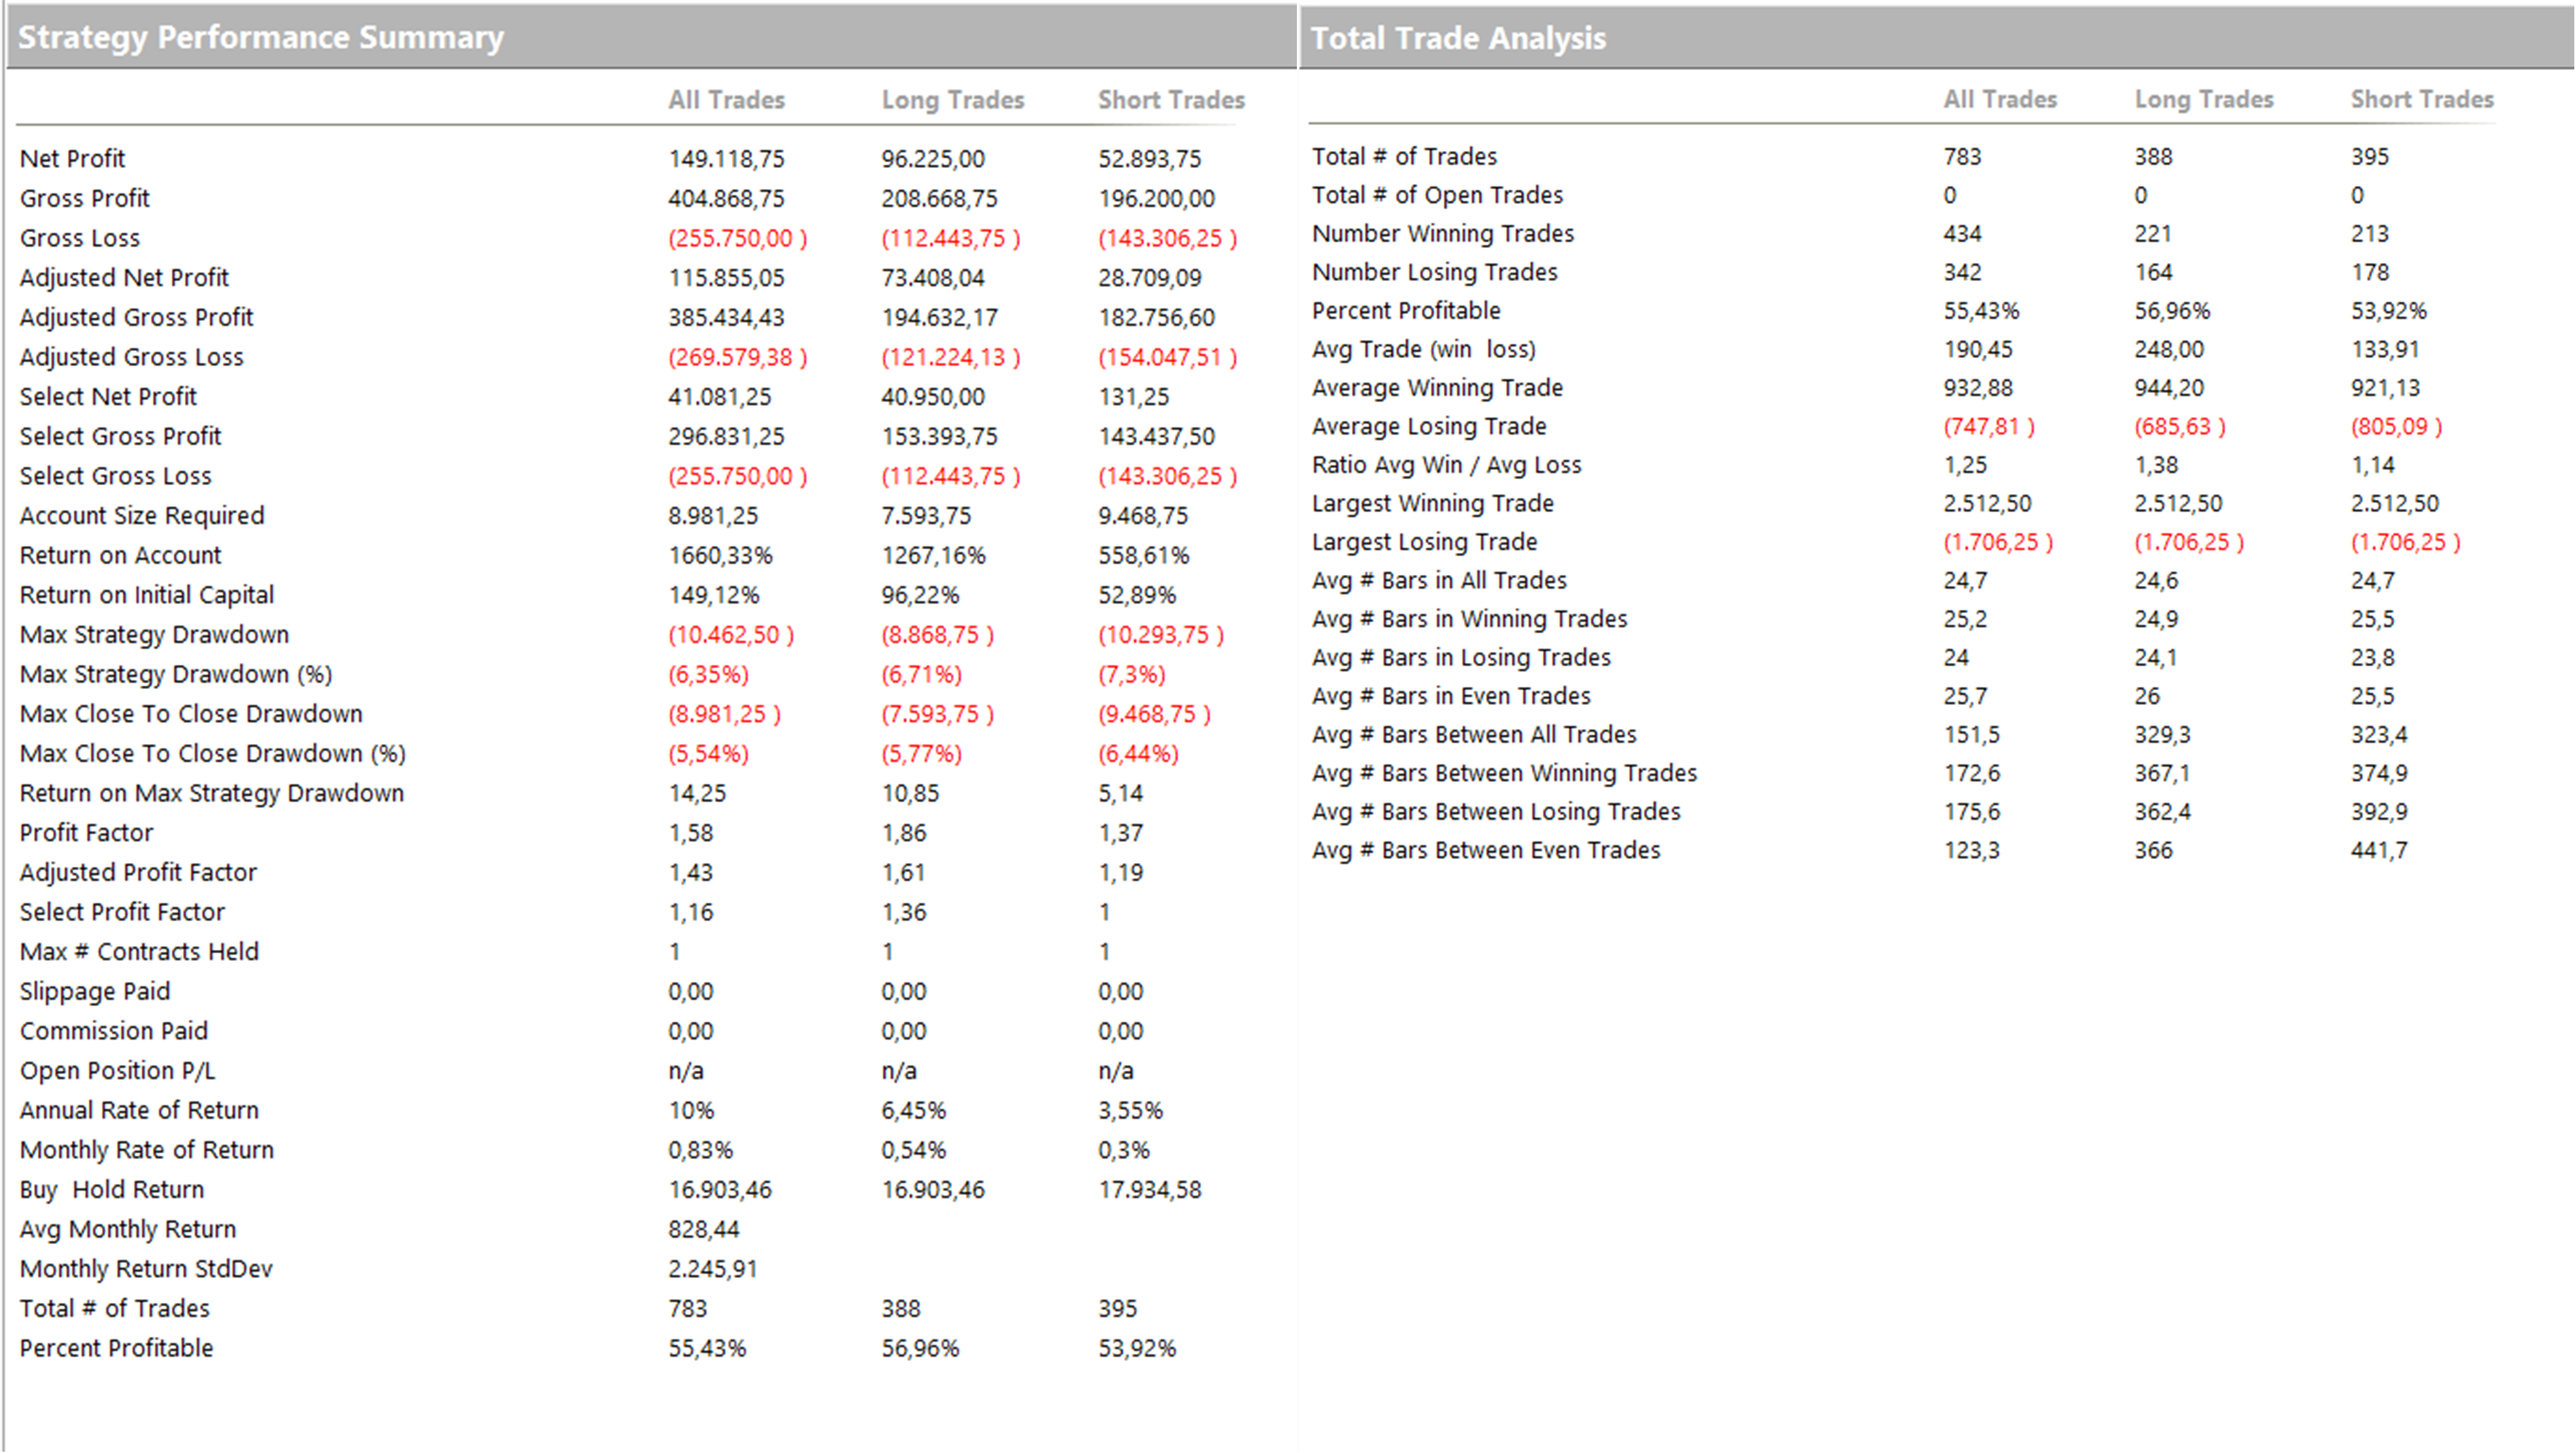Click the Net Profit row label

[x=72, y=159]
